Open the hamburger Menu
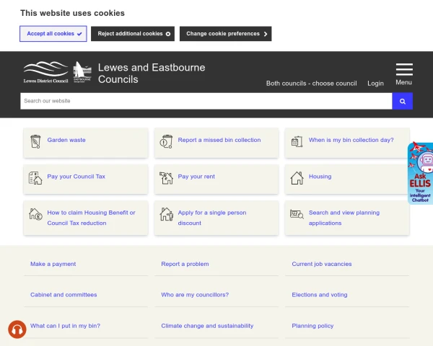 click(x=404, y=74)
